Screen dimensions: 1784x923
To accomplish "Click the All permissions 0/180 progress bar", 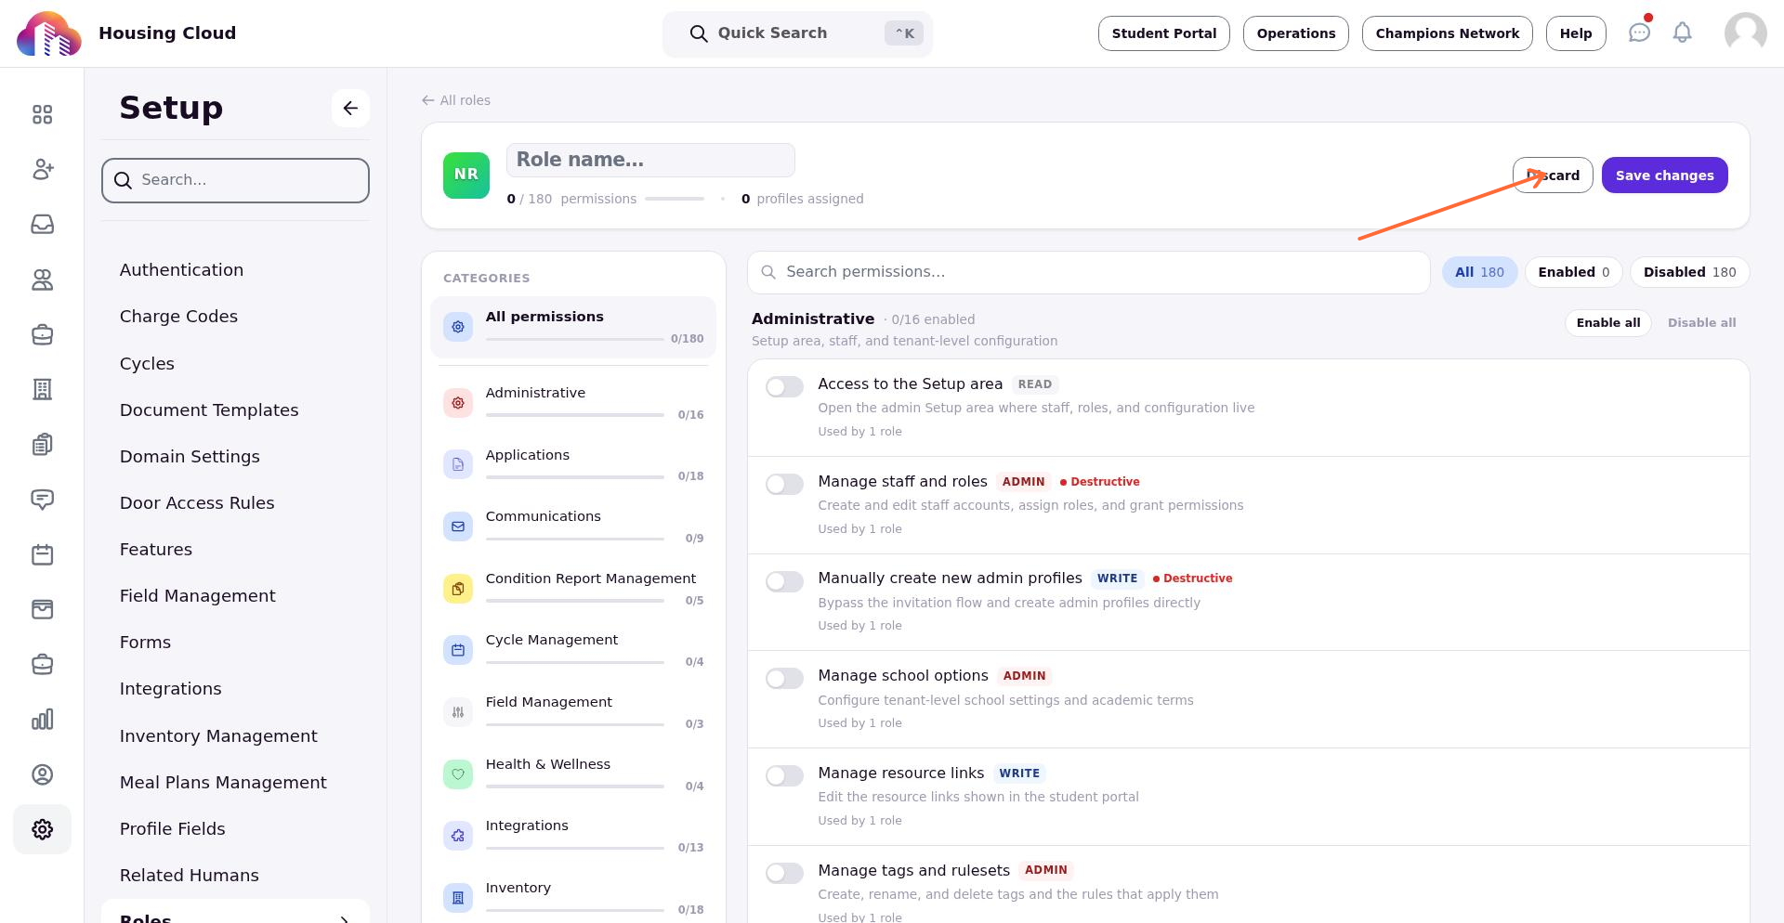I will click(x=574, y=339).
